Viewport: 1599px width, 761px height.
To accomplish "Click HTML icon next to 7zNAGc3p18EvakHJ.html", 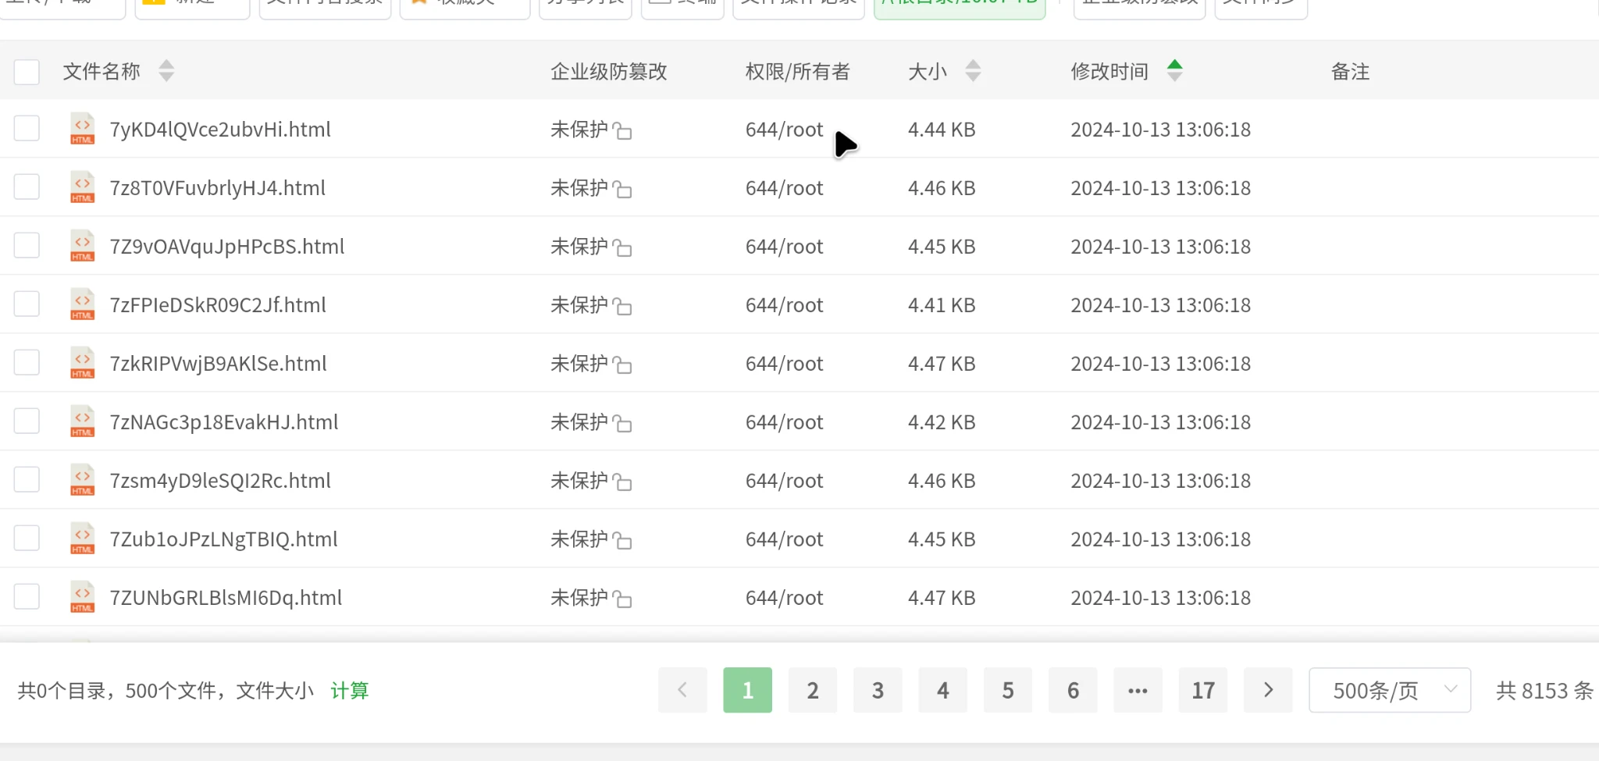I will pyautogui.click(x=82, y=421).
